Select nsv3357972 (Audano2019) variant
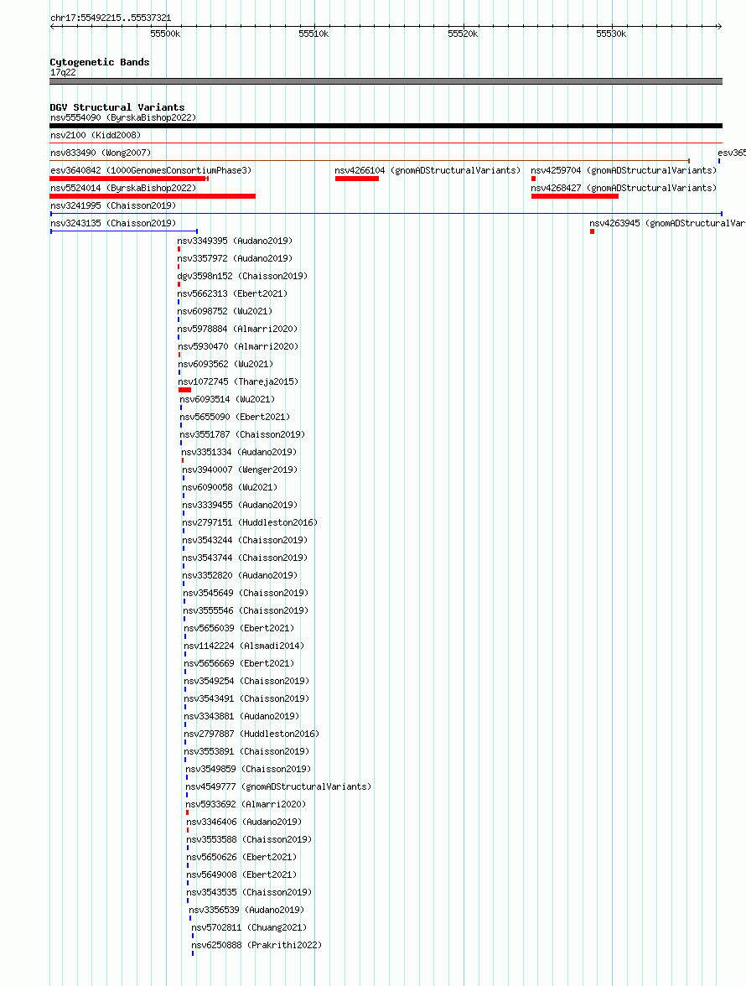This screenshot has width=746, height=986. 235,258
